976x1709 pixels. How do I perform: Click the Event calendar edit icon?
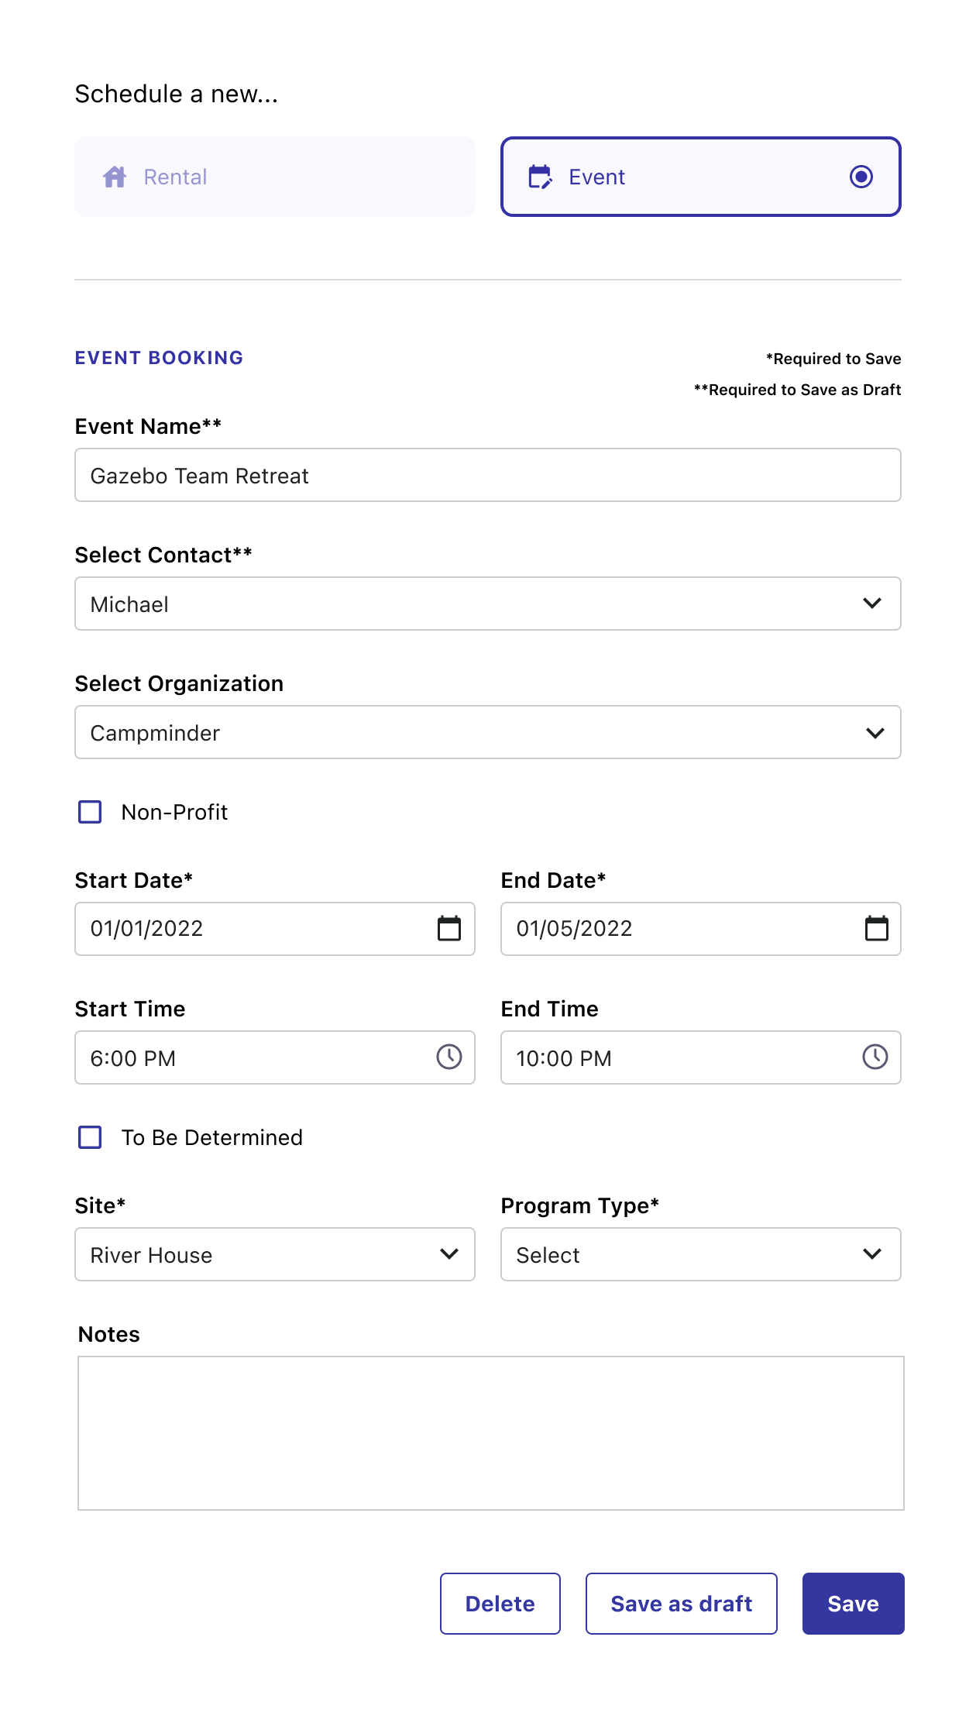point(540,177)
